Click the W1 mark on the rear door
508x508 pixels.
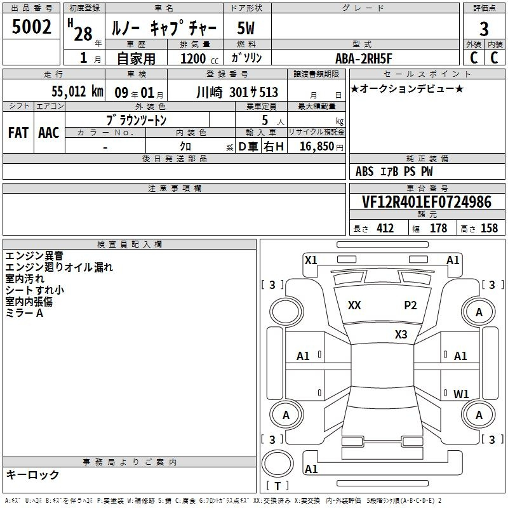(x=461, y=394)
